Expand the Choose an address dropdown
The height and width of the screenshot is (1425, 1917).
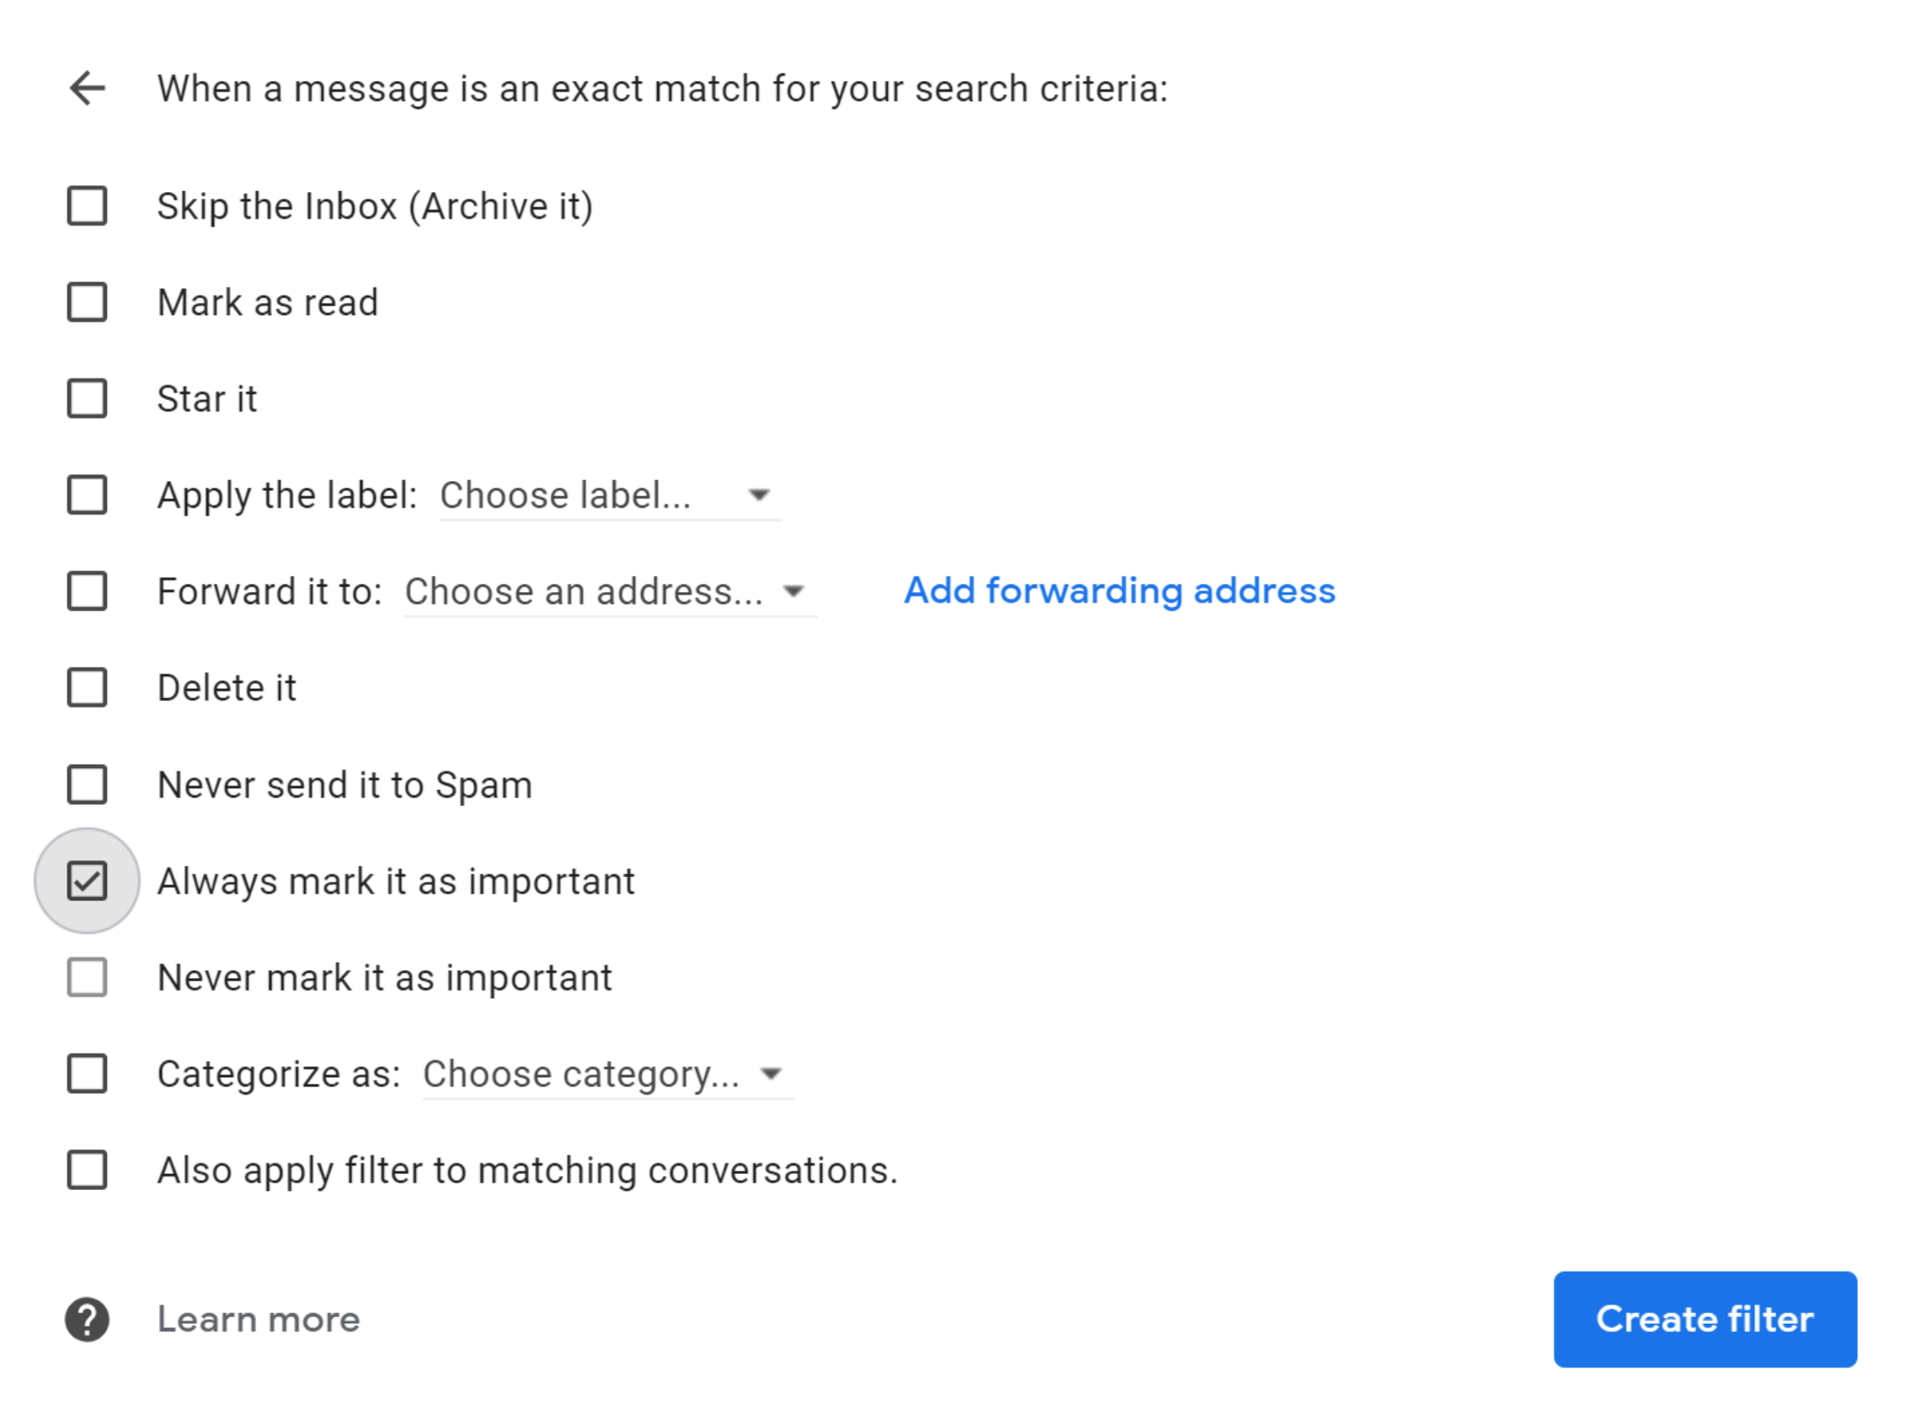tap(610, 593)
